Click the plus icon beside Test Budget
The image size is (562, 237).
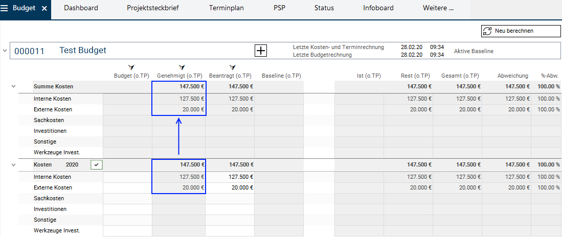(261, 50)
